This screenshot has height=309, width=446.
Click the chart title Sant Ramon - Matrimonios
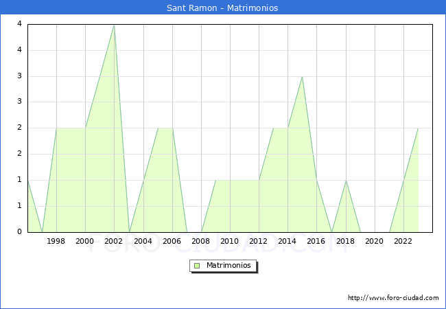(x=222, y=8)
